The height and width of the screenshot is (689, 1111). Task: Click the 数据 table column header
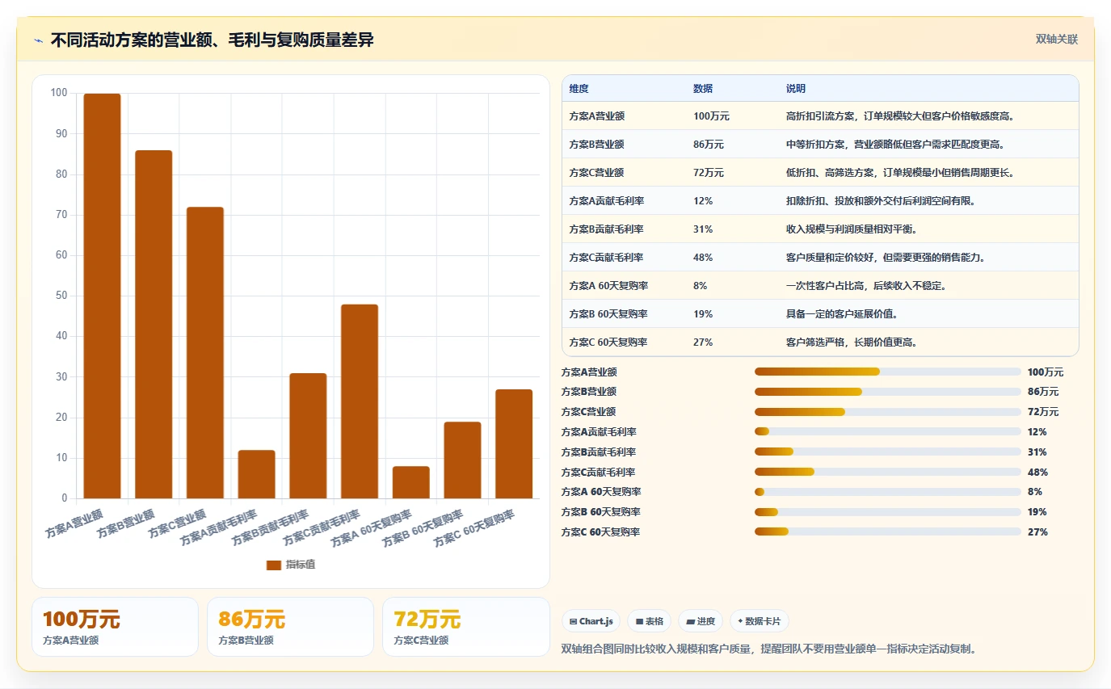click(x=703, y=89)
